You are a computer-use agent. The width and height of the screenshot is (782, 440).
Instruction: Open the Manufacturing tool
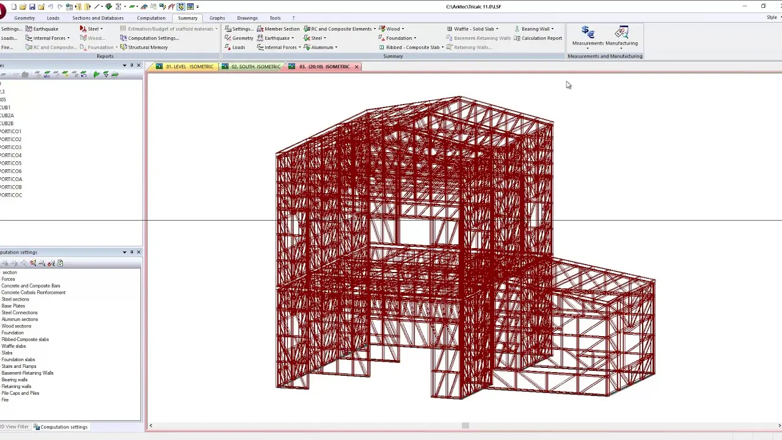(621, 37)
